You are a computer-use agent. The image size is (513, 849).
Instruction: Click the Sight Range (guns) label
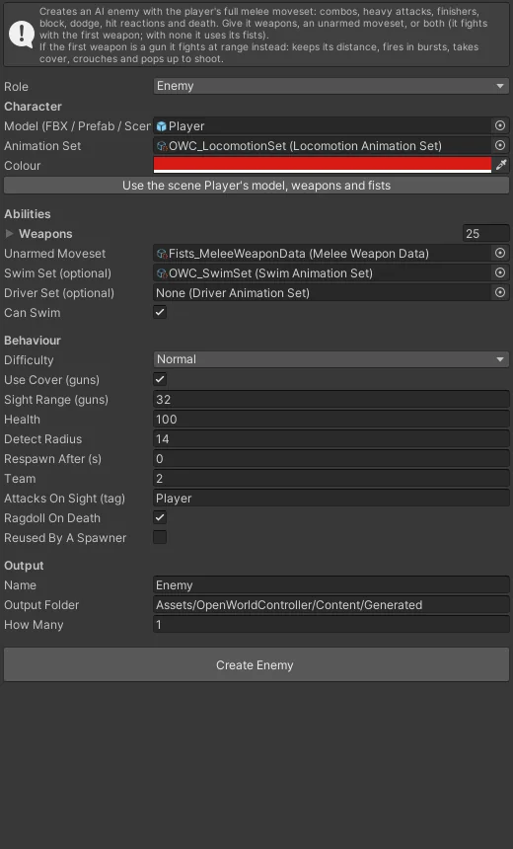[56, 400]
